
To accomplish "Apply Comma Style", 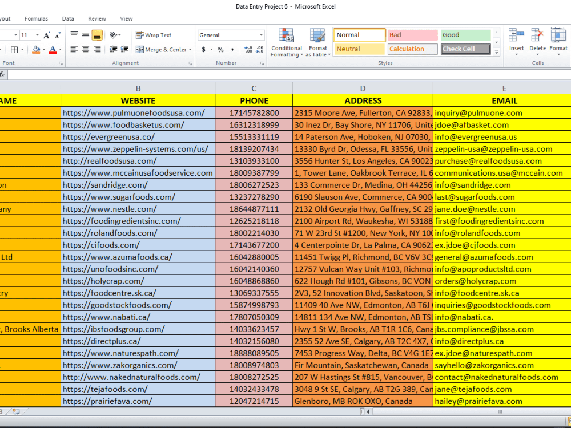I will [232, 50].
